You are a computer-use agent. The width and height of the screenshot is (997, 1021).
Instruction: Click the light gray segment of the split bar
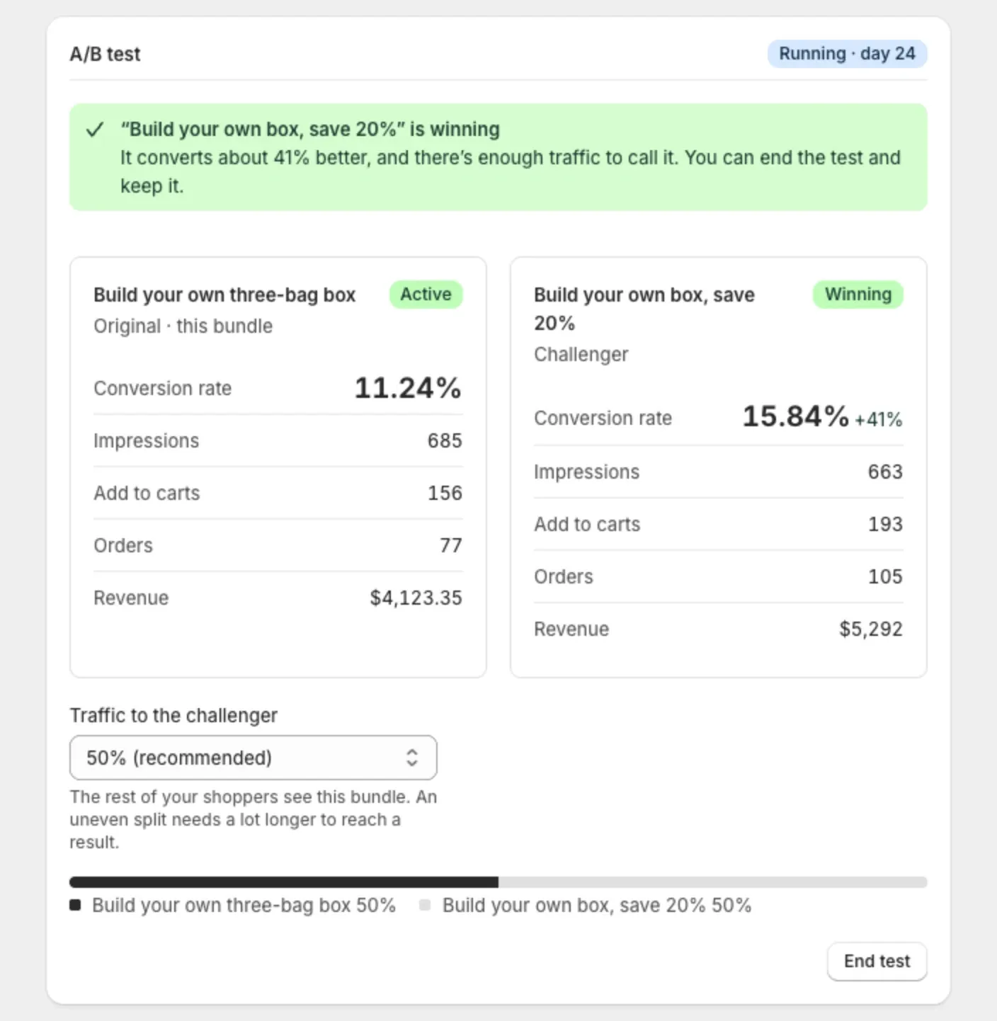point(713,882)
